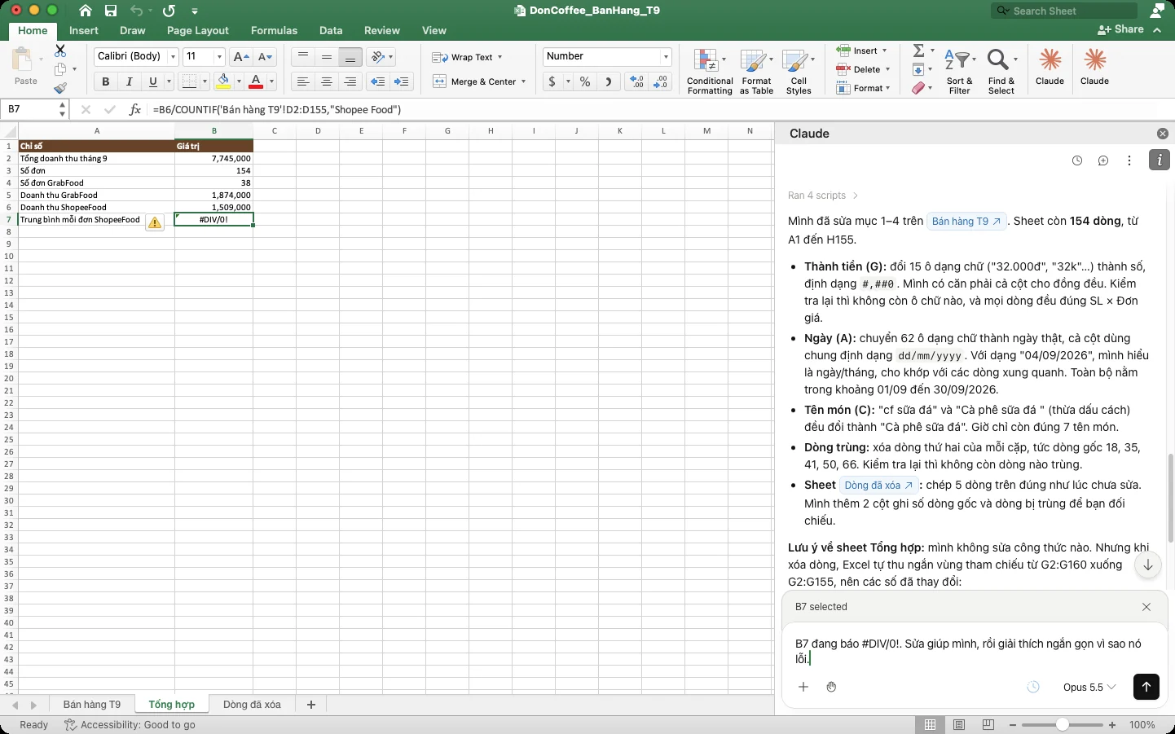This screenshot has width=1175, height=734.
Task: Click the Home icon in title bar
Action: [86, 11]
